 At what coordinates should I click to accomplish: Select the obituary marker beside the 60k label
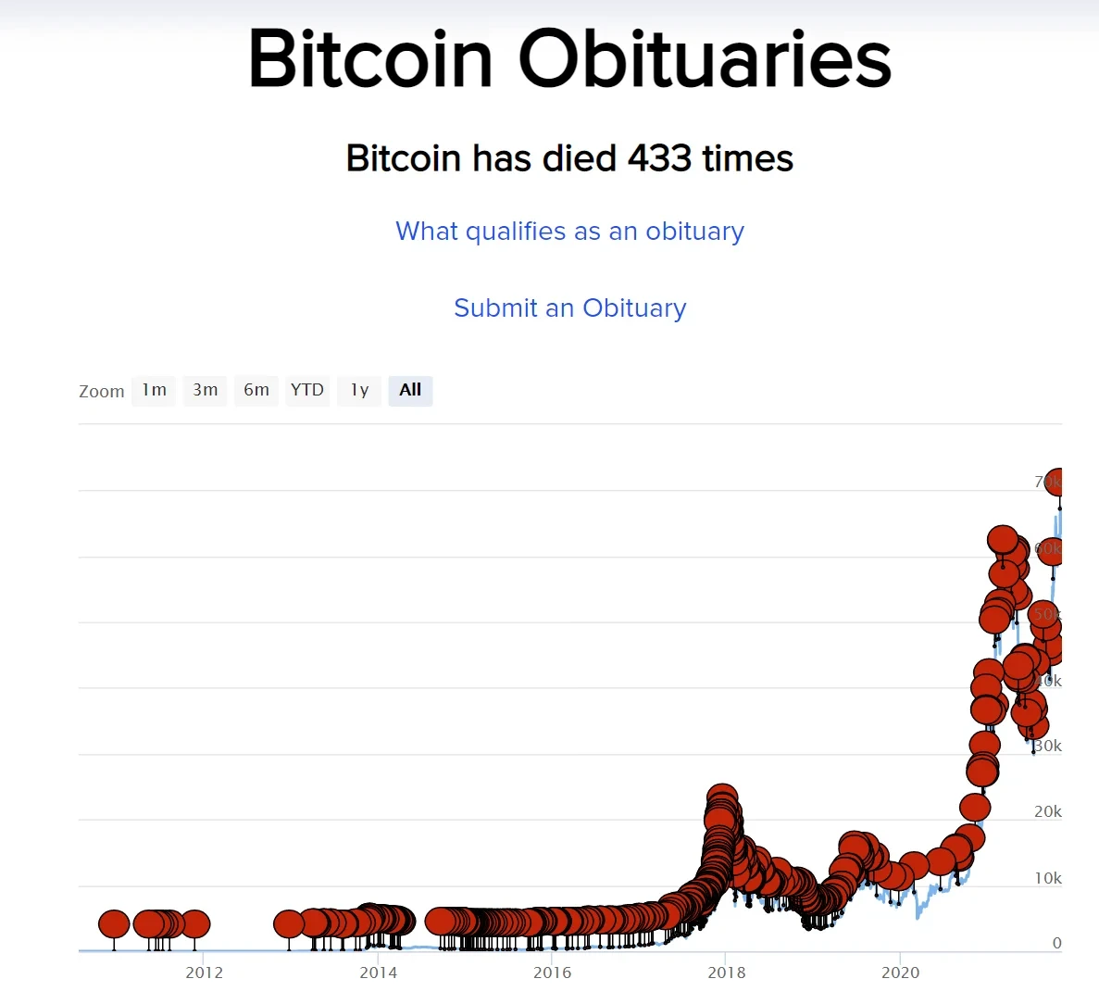pos(1052,551)
